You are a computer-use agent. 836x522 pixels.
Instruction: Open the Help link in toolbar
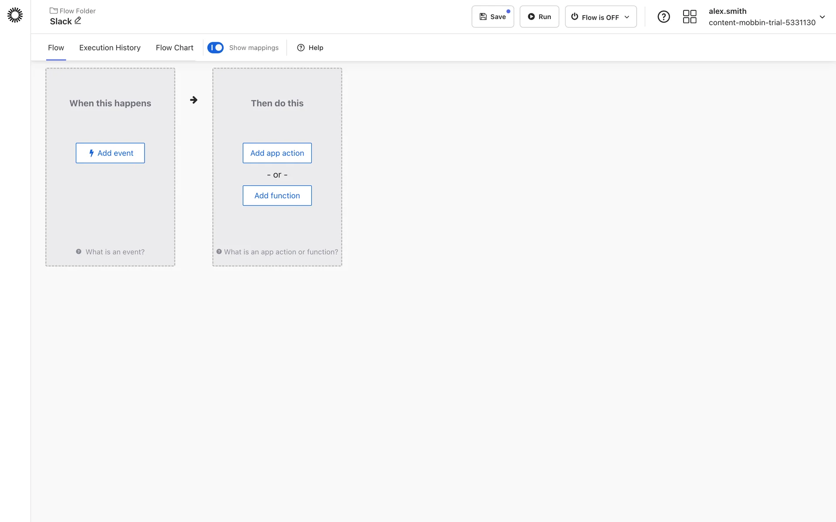point(310,47)
